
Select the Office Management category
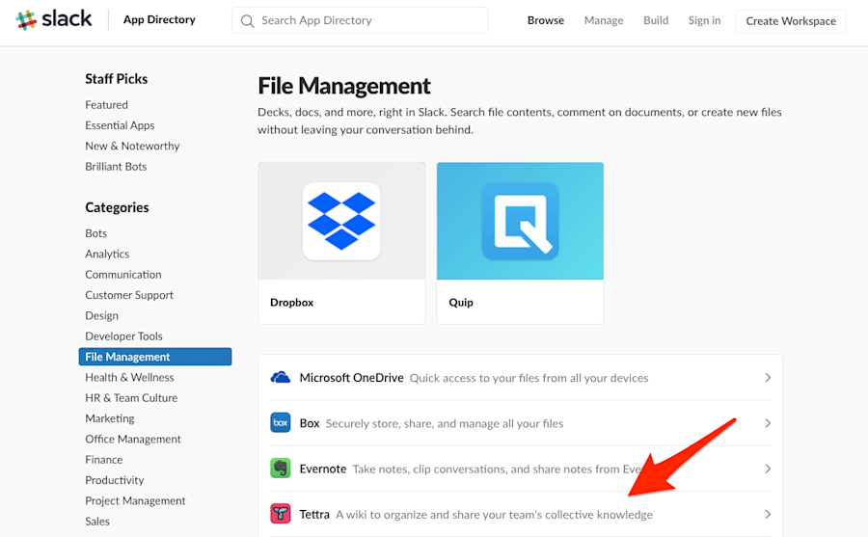tap(133, 439)
